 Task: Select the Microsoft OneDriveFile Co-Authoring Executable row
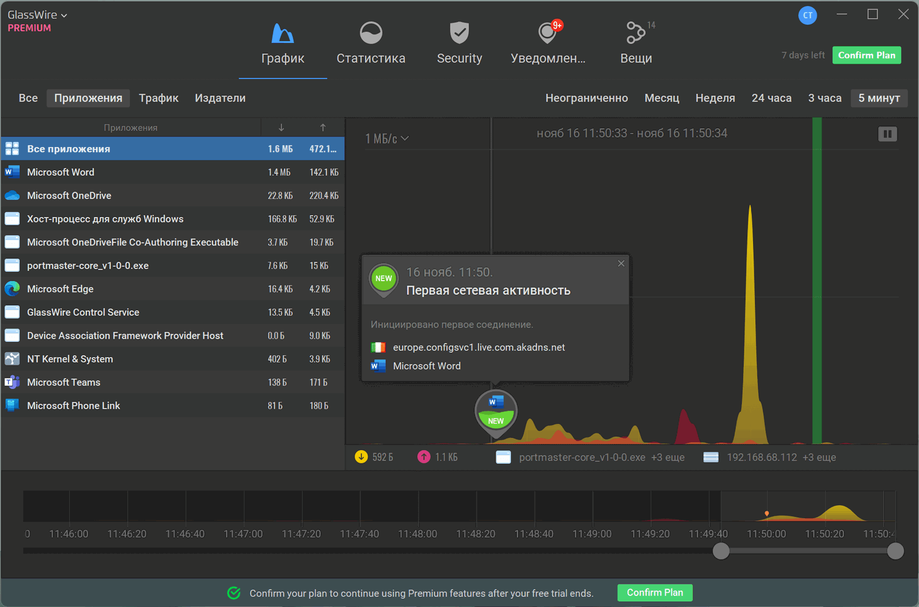point(173,242)
